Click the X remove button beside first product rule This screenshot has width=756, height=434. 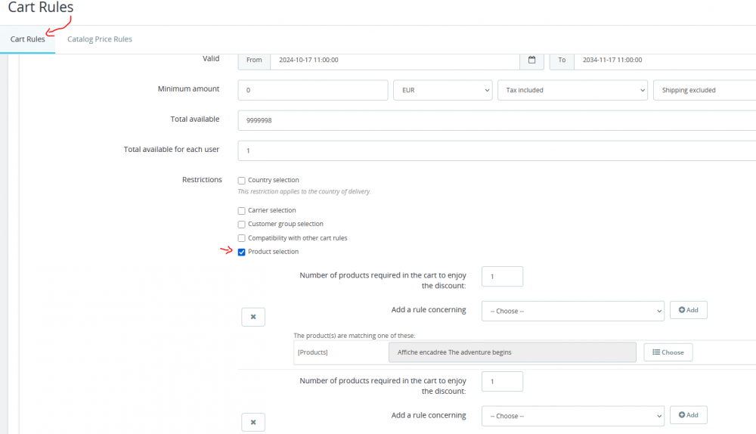tap(253, 317)
